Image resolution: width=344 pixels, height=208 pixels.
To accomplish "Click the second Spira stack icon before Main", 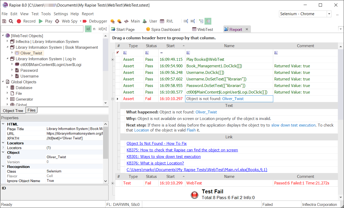I will click(119, 21).
